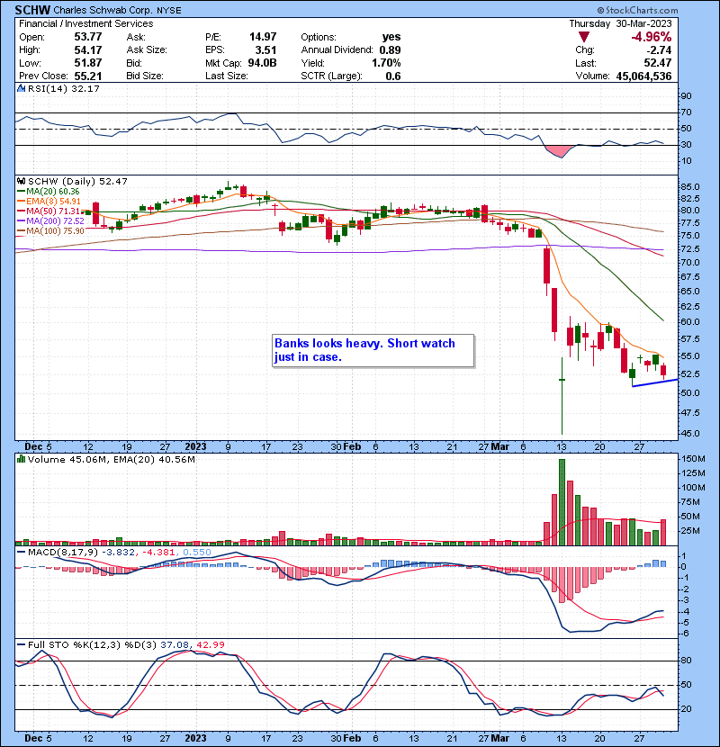Click the Mkt Cap value 94.0B
This screenshot has height=747, width=720.
coord(262,63)
